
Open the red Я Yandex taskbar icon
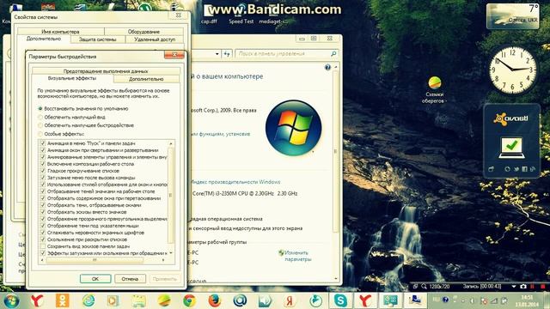(290, 300)
